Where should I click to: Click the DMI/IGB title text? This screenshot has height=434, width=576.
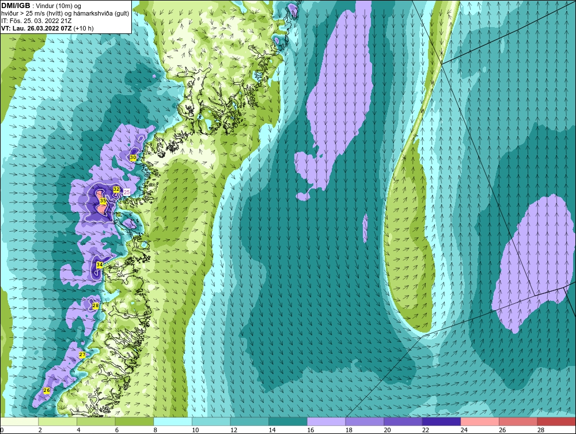tap(16, 6)
